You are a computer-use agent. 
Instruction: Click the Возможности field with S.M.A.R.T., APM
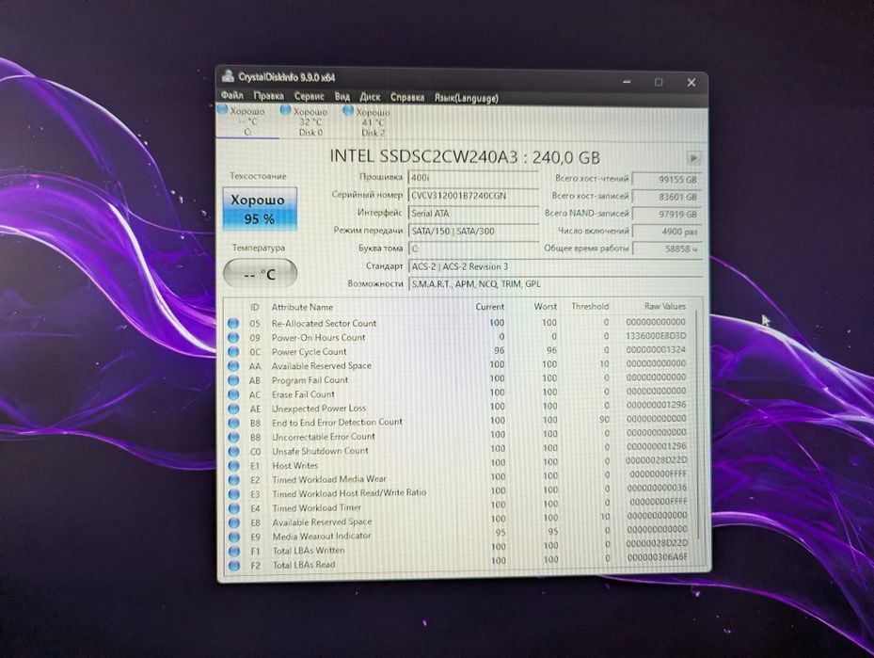tap(554, 284)
